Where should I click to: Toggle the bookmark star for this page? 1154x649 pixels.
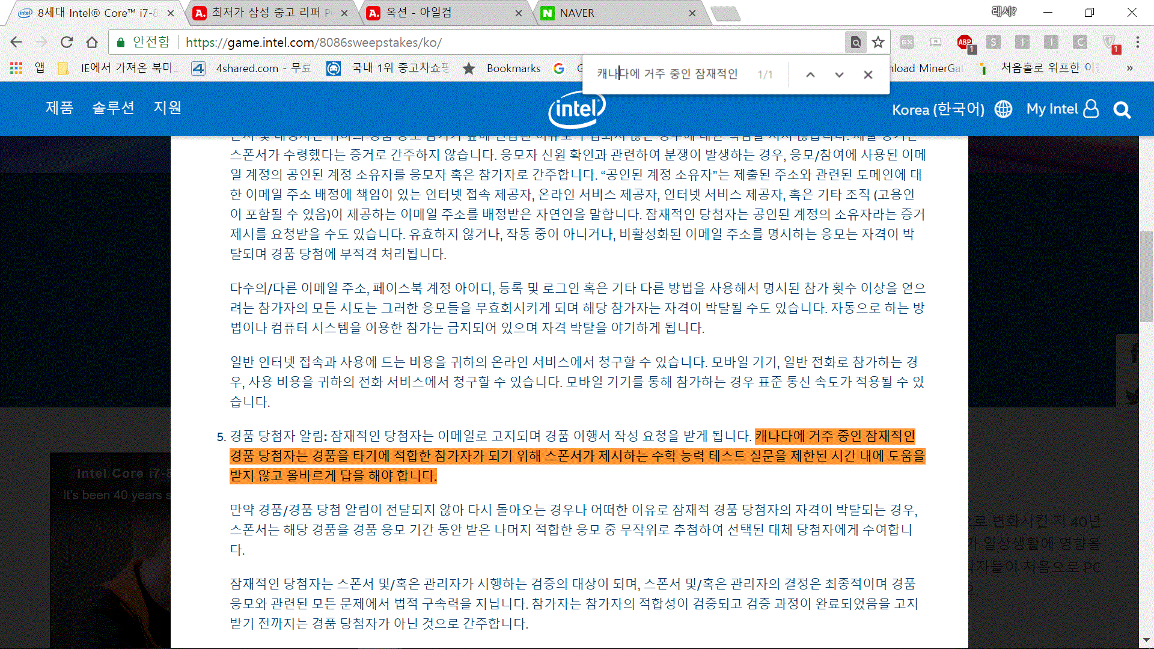[878, 42]
